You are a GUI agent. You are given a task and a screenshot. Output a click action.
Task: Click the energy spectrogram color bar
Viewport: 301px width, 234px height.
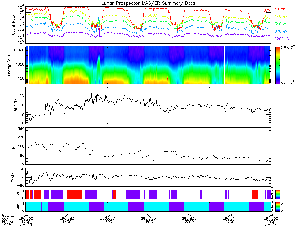277,66
